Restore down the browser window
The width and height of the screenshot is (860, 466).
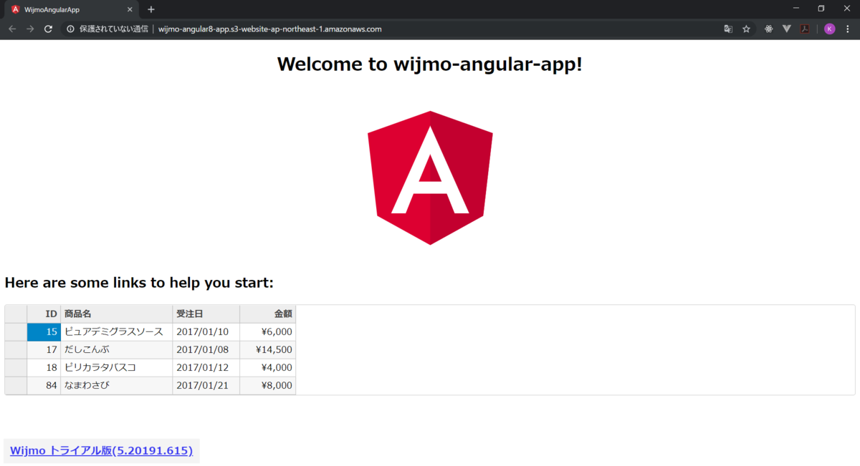pos(821,8)
